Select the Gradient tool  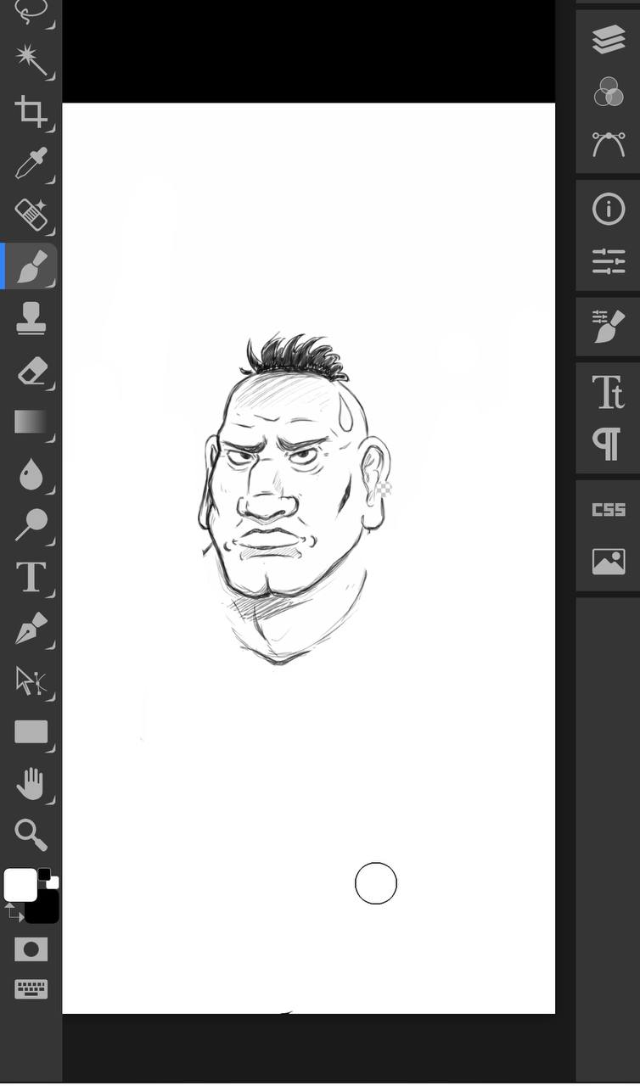(x=31, y=422)
